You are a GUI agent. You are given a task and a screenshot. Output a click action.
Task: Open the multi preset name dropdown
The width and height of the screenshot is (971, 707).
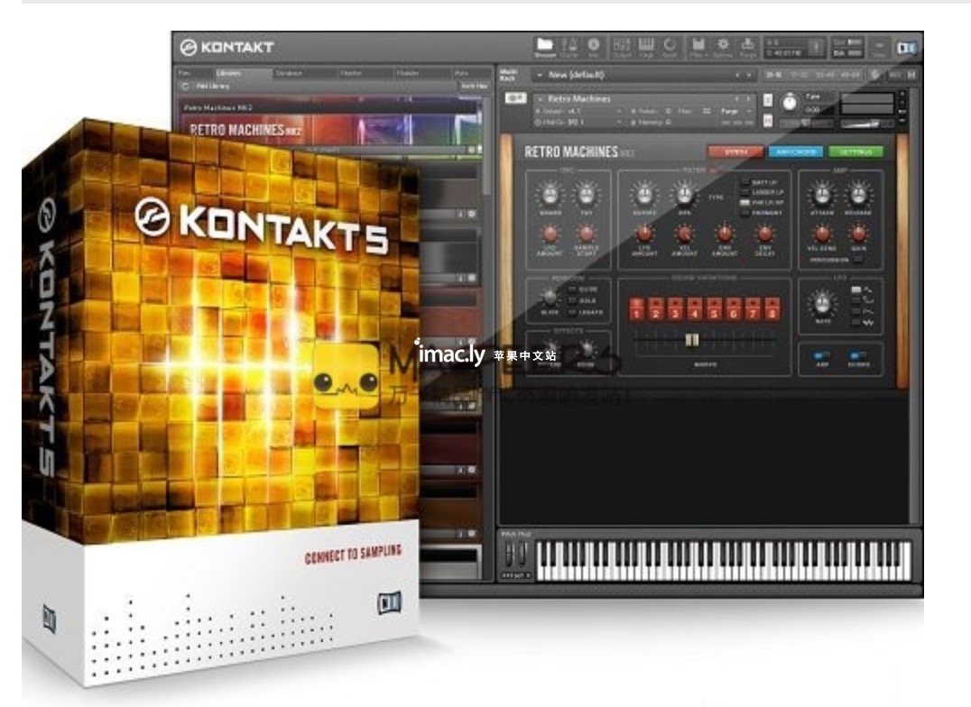coord(644,75)
